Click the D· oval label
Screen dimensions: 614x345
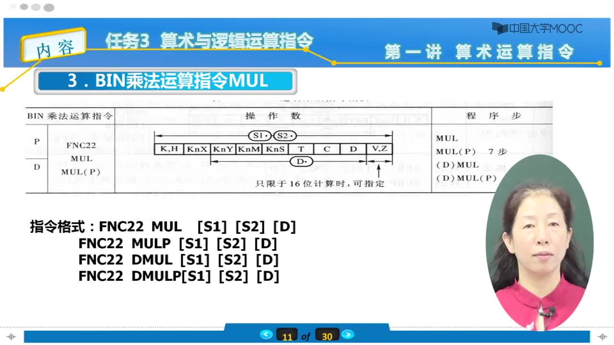click(x=301, y=161)
